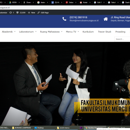This screenshot has width=130, height=130.
Task: Close the Downl tab
Action: tap(33, 2)
